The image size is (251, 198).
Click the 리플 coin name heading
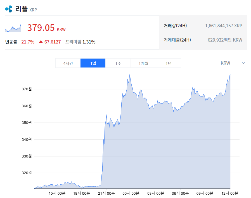pyautogui.click(x=22, y=9)
